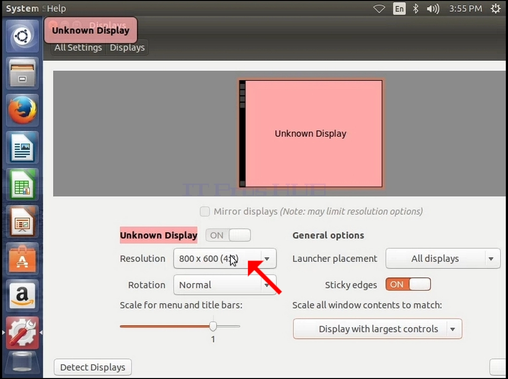Click the Displays breadcrumb button
The image size is (508, 379).
click(127, 47)
